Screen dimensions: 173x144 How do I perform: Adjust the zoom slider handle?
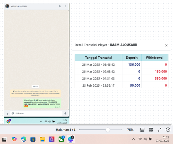coord(108,130)
